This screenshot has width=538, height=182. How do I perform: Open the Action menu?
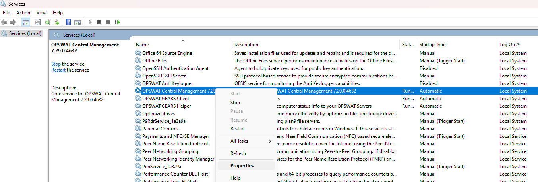23,13
